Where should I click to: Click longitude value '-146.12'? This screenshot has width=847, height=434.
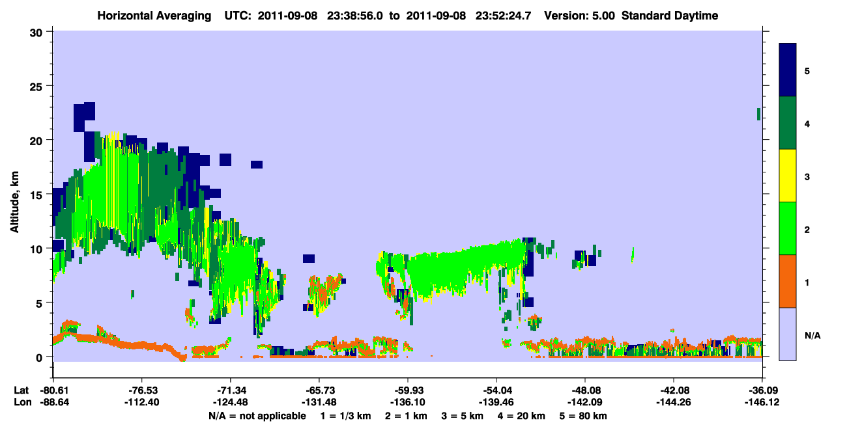pos(762,402)
